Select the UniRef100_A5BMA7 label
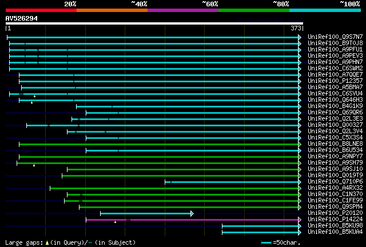 (335, 87)
